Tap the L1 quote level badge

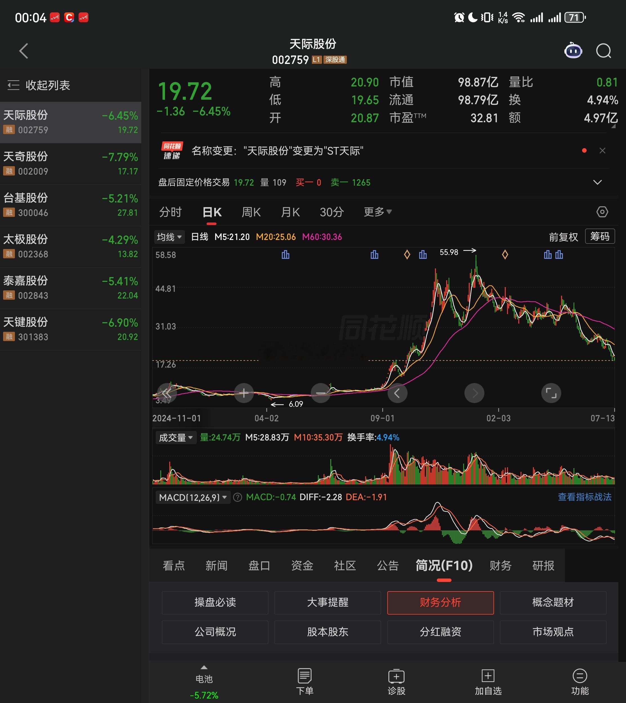click(x=316, y=60)
